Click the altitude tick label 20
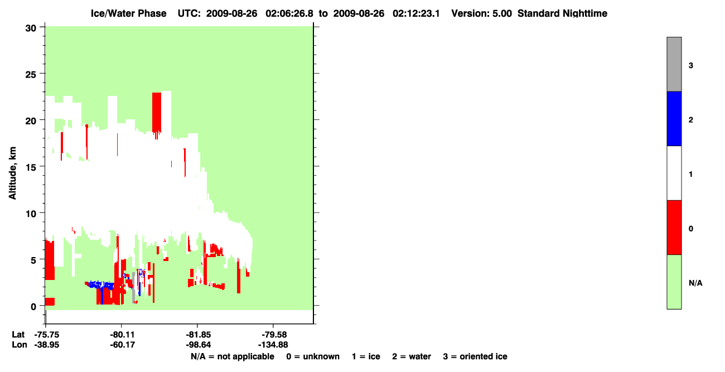Screen dimensions: 725x372 coord(32,120)
